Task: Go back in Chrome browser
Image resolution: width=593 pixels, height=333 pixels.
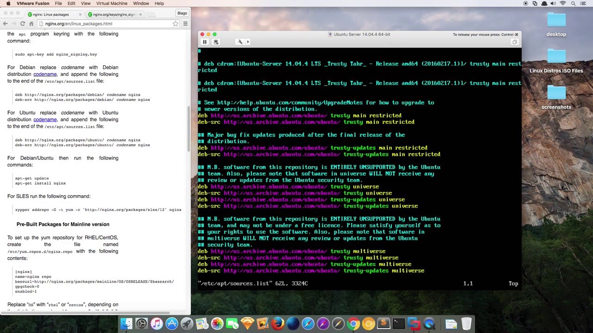Action: 5,24
